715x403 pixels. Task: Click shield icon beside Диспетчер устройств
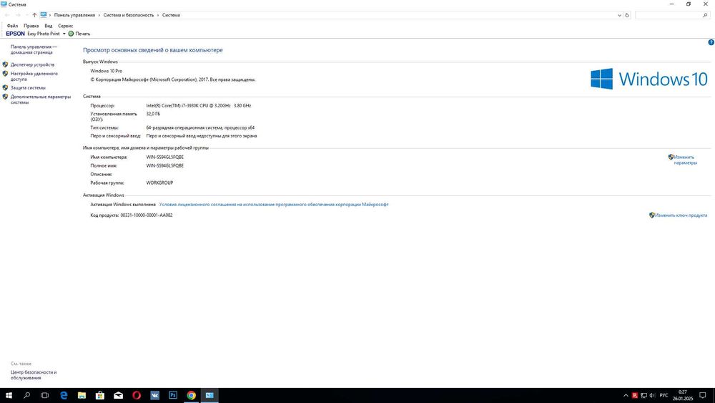[x=5, y=65]
